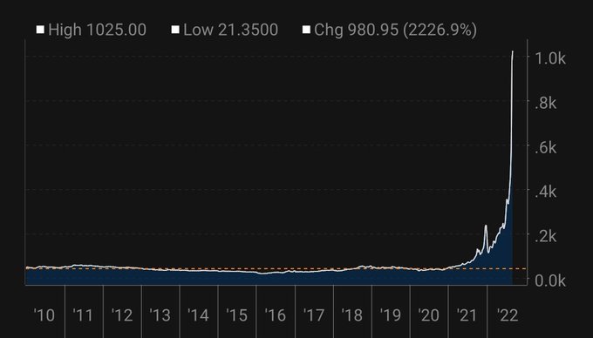Viewport: 593px width, 338px height.
Task: Click the price line's peak near 1.0k
Action: (x=513, y=51)
